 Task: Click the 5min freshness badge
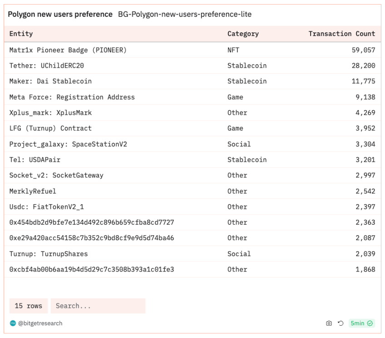coord(362,323)
